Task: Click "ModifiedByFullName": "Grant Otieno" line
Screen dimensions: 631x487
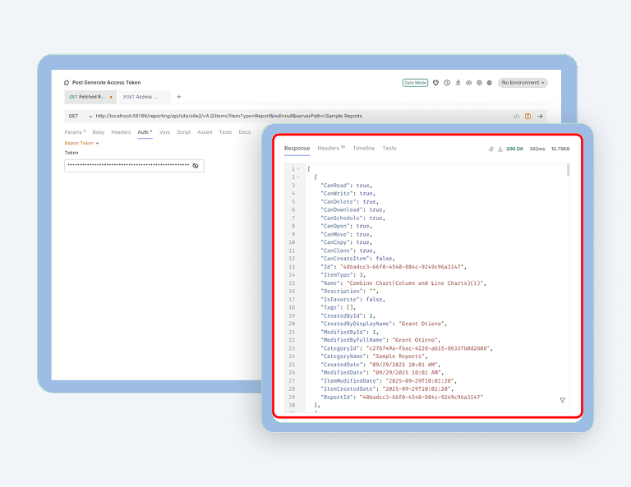Action: 380,340
